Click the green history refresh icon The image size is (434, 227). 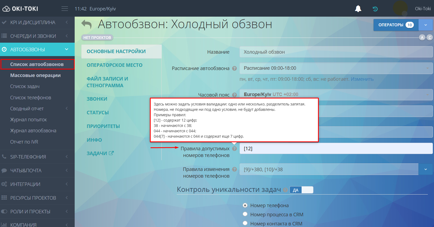(x=375, y=9)
